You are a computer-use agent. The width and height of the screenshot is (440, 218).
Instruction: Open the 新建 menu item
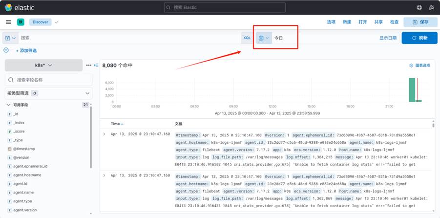coord(347,22)
